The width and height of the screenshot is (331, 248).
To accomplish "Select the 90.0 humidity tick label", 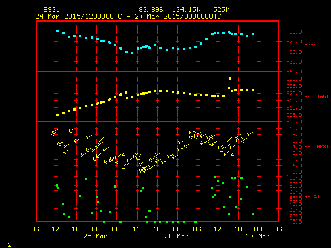I will point(295,181).
